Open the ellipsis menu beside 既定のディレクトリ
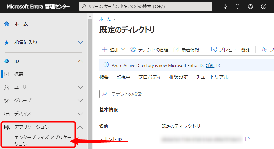The height and width of the screenshot is (149, 274). (x=165, y=30)
